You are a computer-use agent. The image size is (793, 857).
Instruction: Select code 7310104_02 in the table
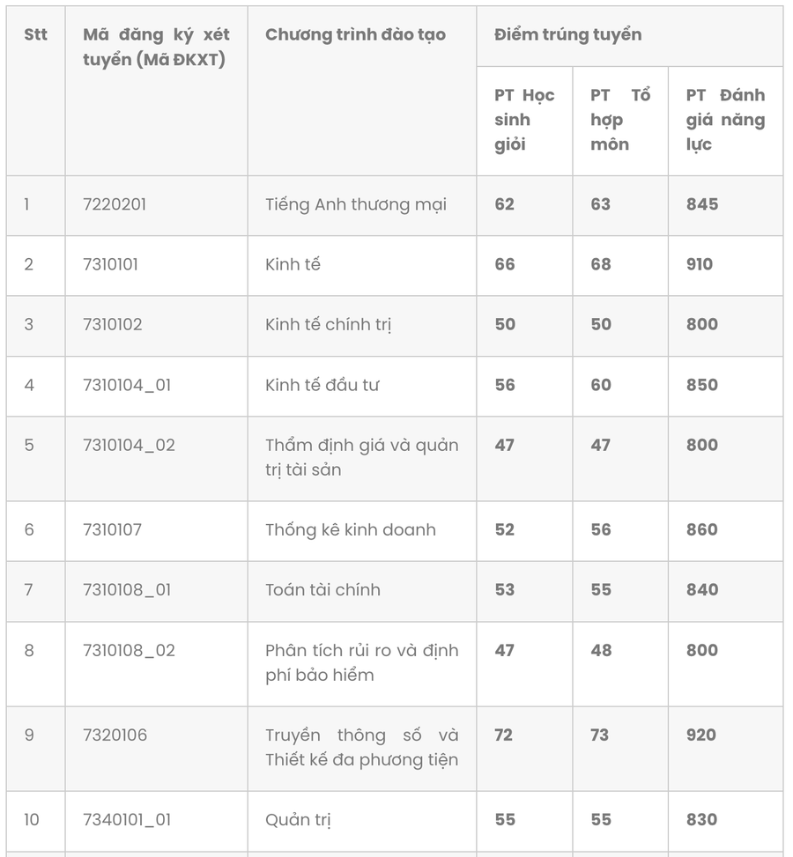click(129, 445)
